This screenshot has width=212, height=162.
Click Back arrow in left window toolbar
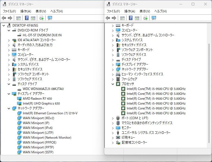[x=4, y=18]
